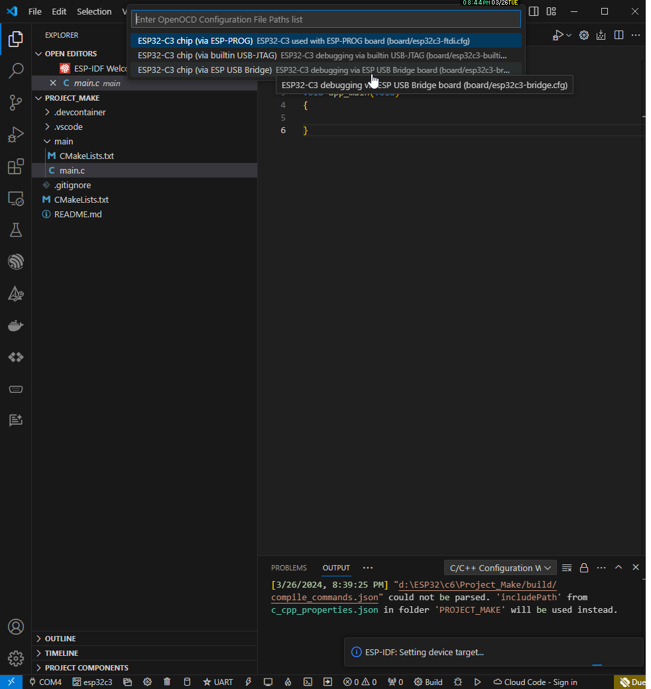651x689 pixels.
Task: Click the build project cylinder icon
Action: click(187, 682)
